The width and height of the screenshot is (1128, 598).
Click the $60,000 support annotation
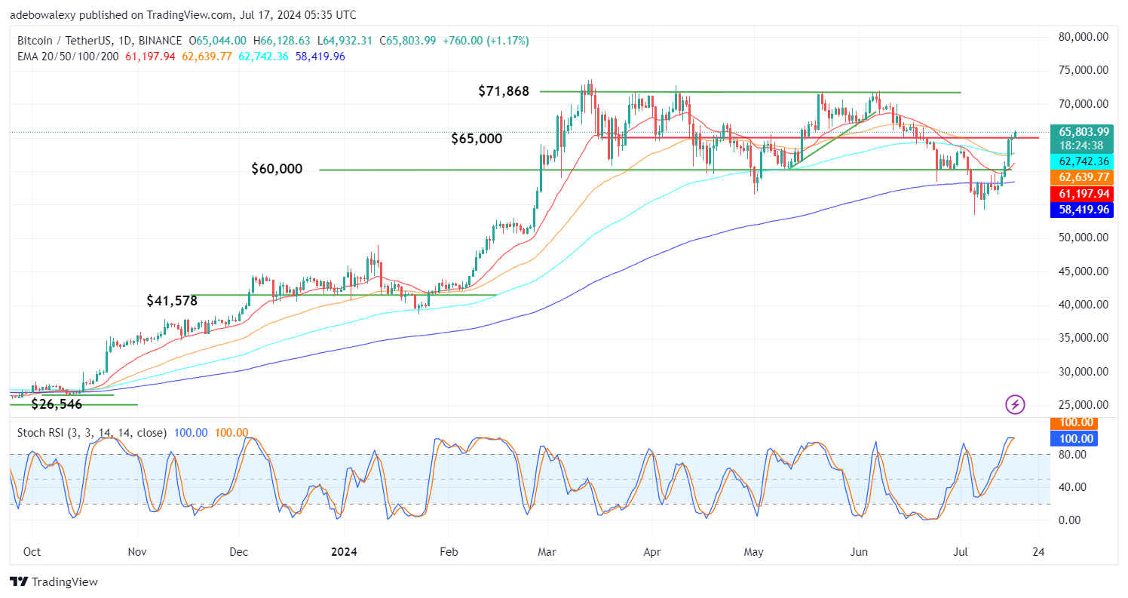pyautogui.click(x=277, y=169)
